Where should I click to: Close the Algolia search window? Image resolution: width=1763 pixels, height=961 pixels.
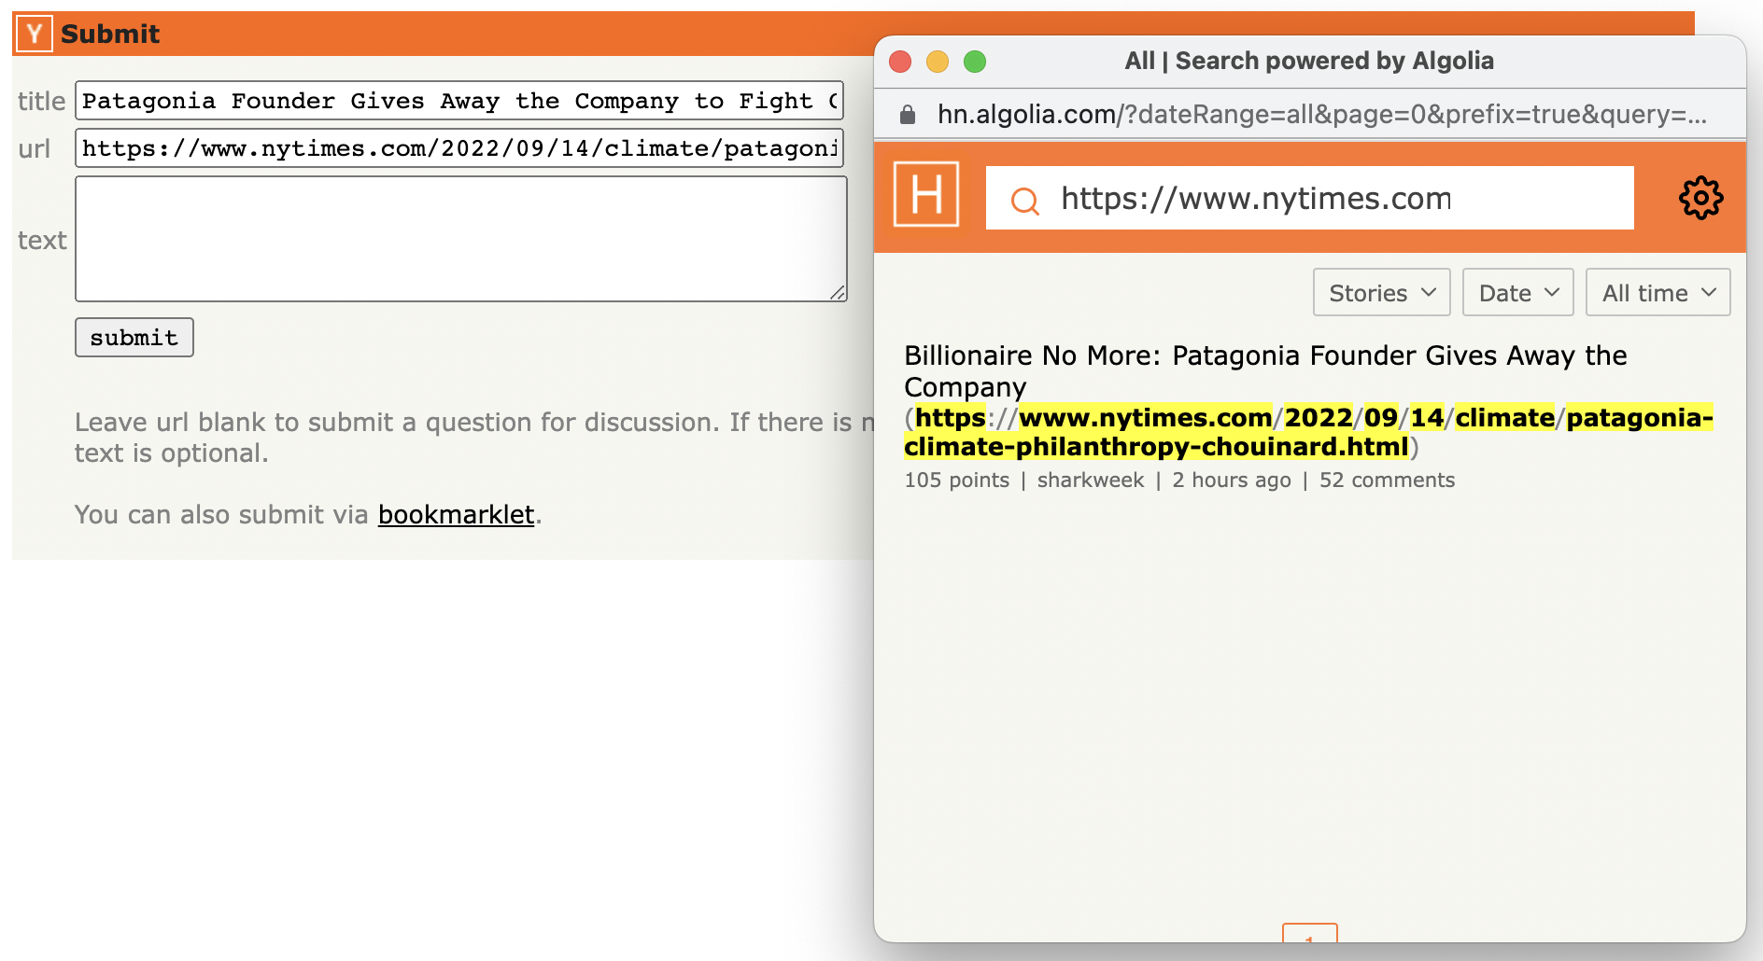click(900, 62)
